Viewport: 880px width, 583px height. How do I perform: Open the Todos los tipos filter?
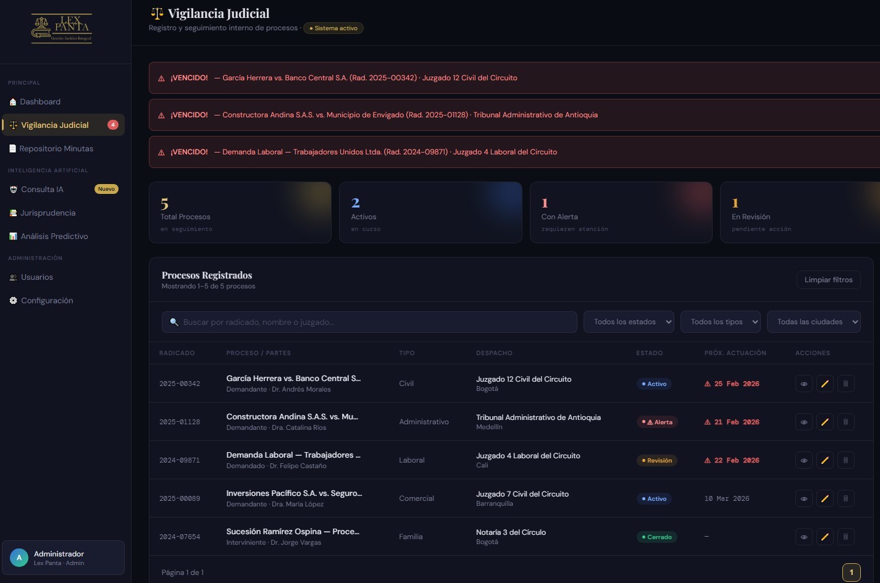[721, 322]
